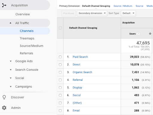This screenshot has height=115, width=153.
Task: Click the Admin gear icon
Action: pos(4,108)
